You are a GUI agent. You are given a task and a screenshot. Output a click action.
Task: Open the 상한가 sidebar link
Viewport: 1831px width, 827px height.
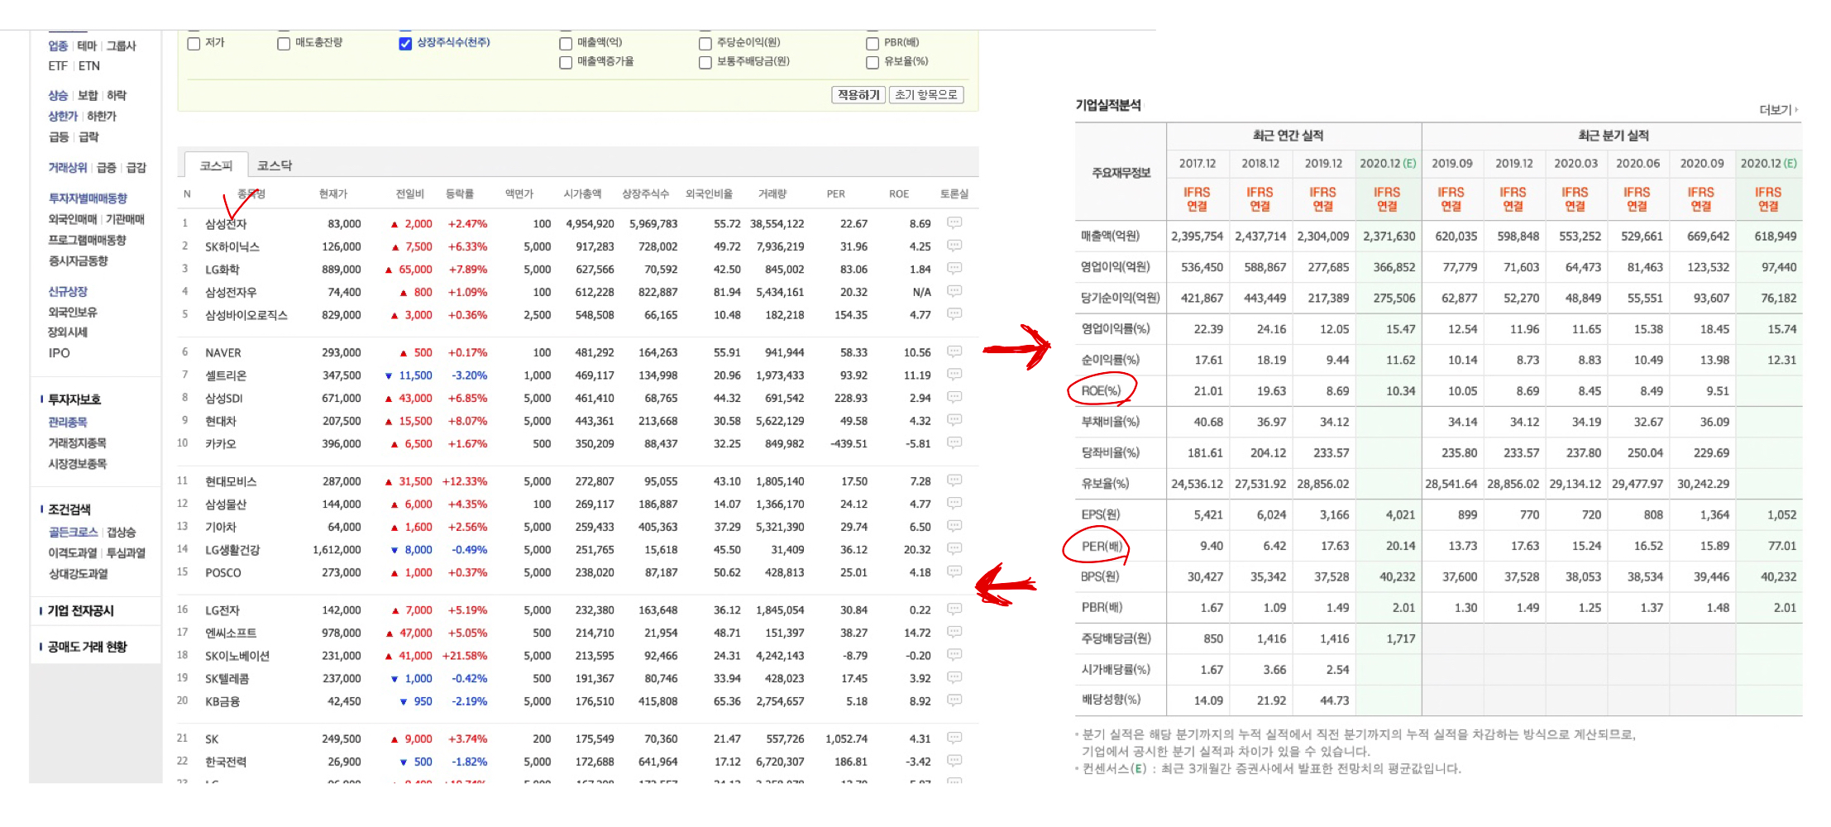coord(63,117)
